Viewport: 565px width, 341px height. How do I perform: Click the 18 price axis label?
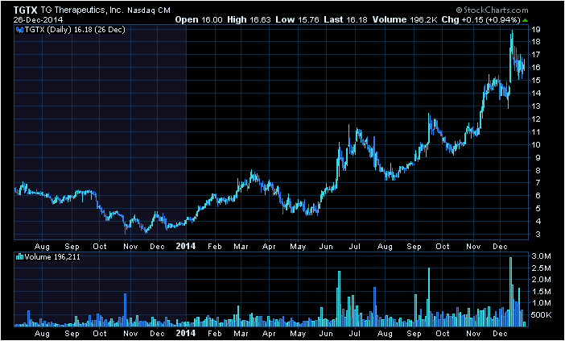tap(536, 42)
